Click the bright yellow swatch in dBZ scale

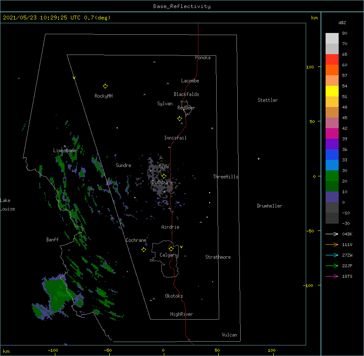(x=332, y=91)
